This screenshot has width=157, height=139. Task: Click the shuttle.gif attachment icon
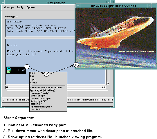(9, 70)
